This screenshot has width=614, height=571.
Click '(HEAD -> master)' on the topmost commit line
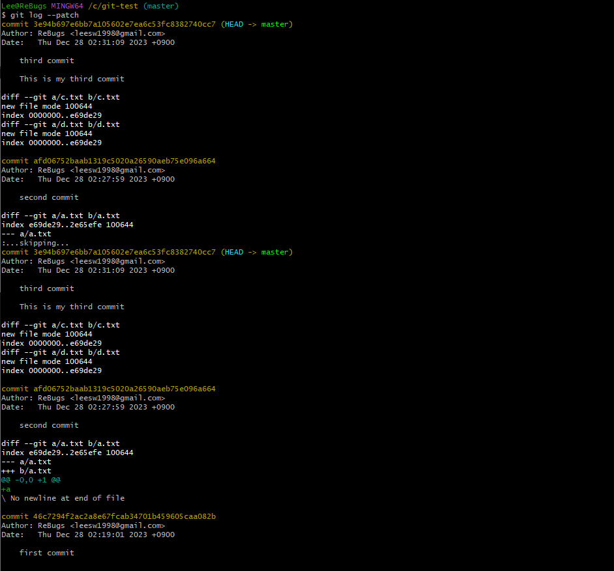point(257,24)
